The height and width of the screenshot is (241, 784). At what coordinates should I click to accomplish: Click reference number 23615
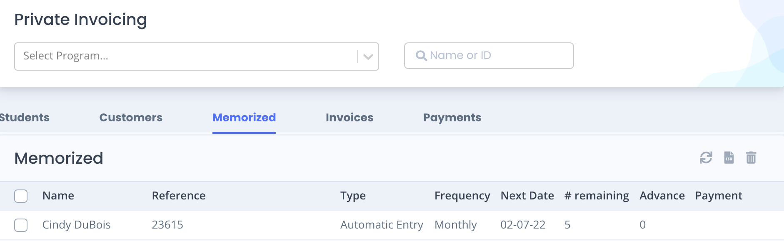point(167,225)
